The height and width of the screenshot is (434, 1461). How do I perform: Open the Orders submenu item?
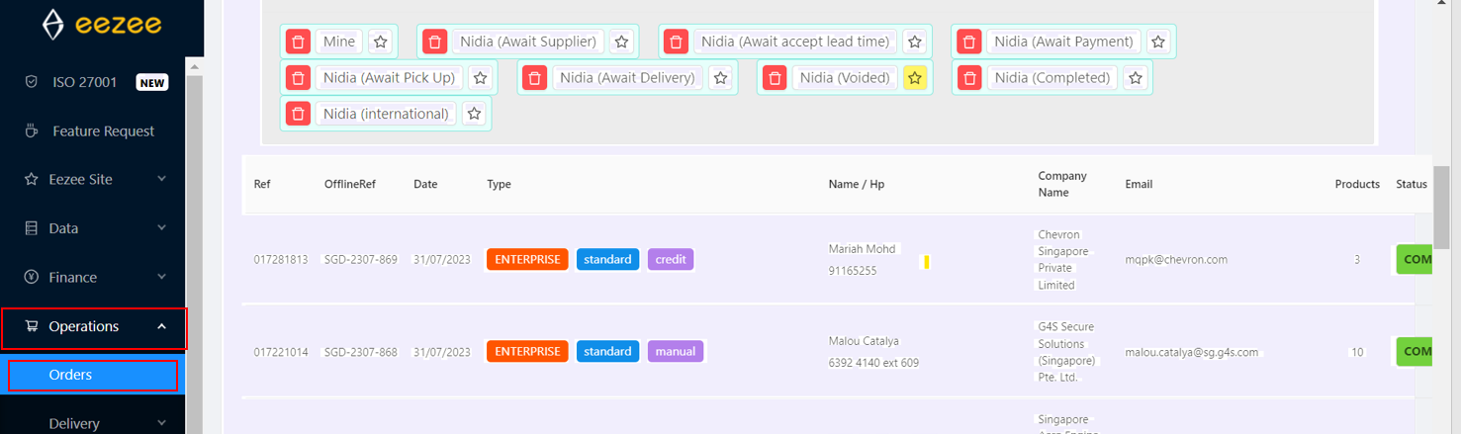(93, 375)
